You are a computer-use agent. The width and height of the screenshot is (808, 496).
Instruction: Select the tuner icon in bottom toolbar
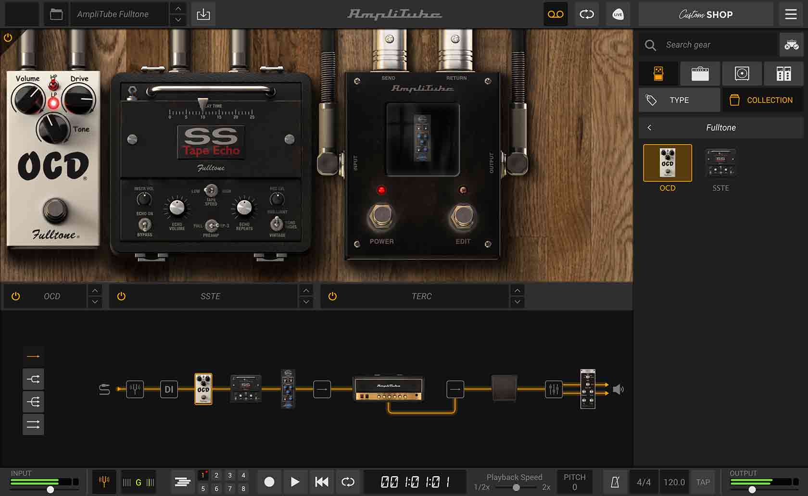104,482
